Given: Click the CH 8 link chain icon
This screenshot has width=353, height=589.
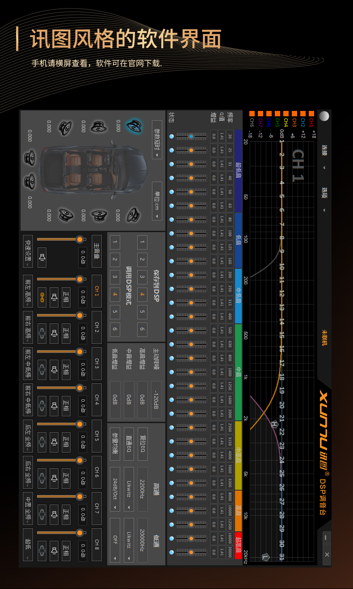Looking at the screenshot, I should (42, 551).
